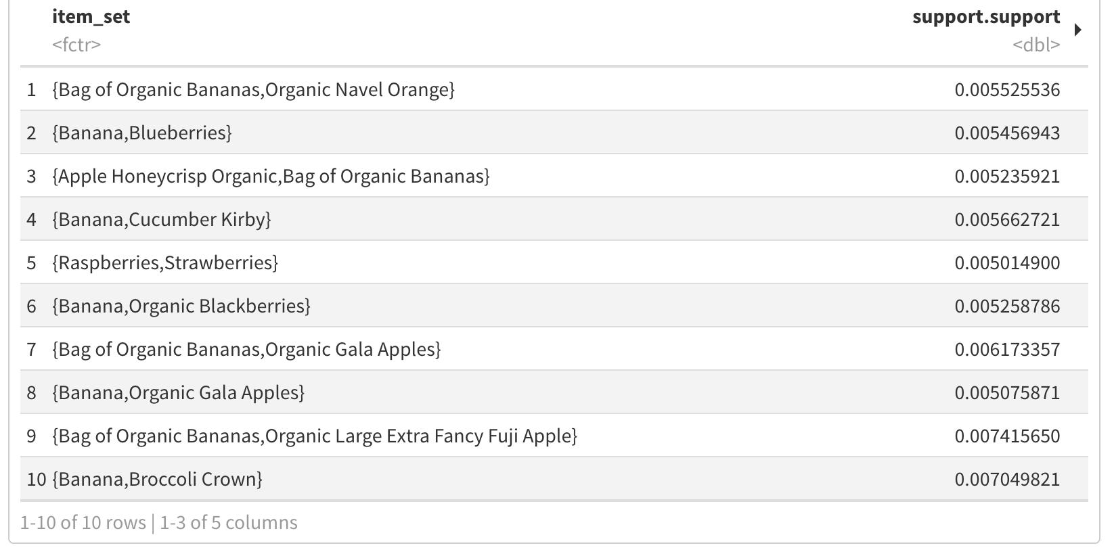Select support value 0.006173357
1114x552 pixels.
[1007, 350]
